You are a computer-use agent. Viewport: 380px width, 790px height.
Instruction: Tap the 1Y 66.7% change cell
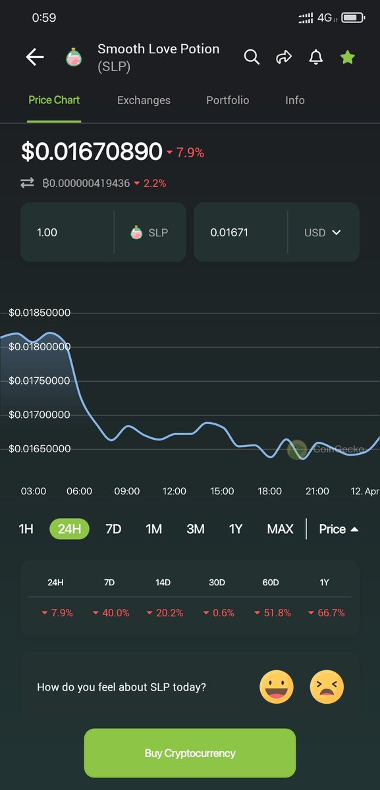326,613
